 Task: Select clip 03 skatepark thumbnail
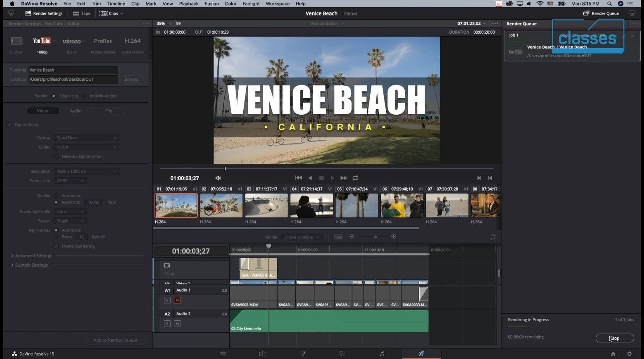pos(266,205)
